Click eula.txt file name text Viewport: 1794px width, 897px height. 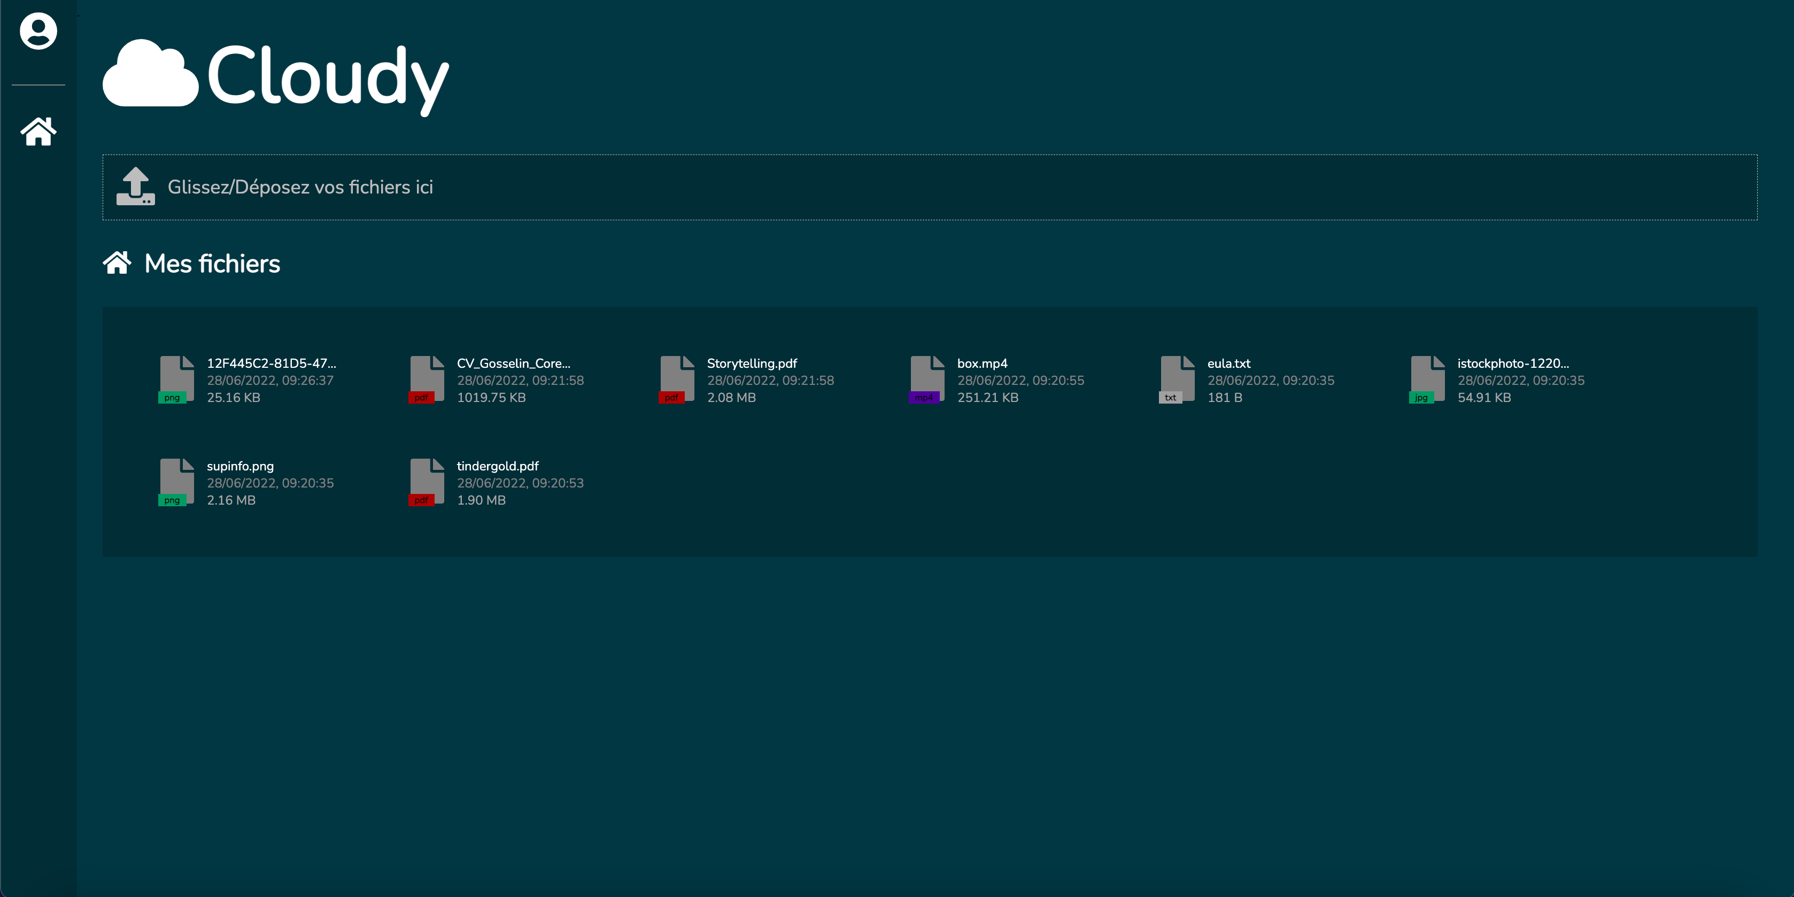(x=1228, y=363)
